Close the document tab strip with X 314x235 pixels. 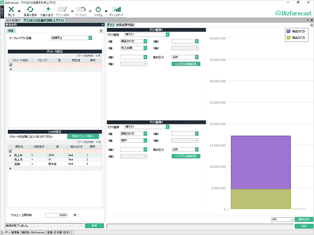click(x=312, y=20)
